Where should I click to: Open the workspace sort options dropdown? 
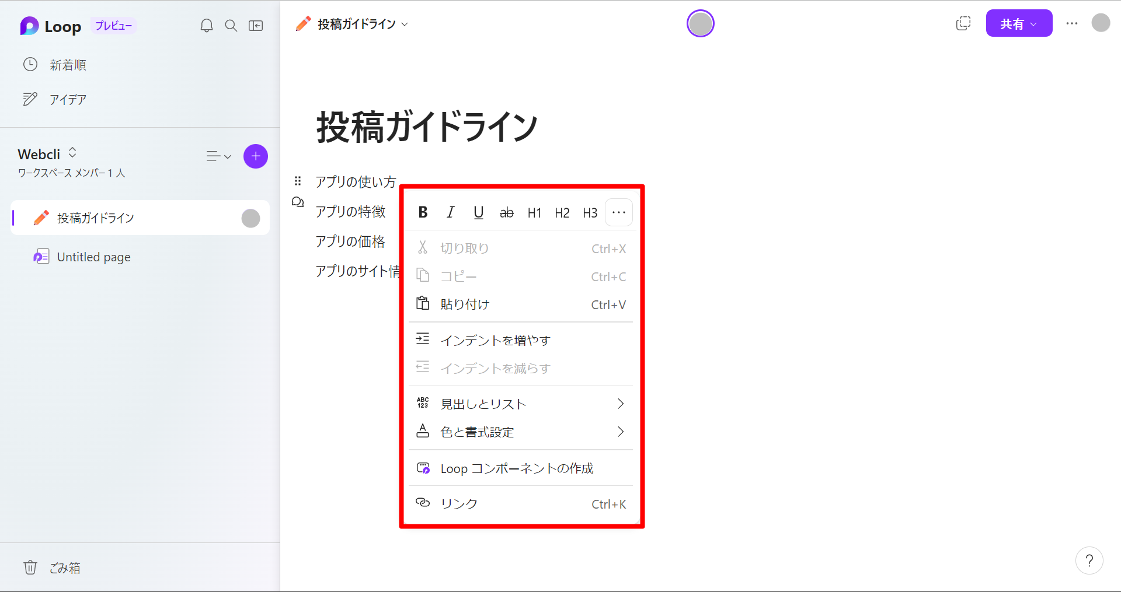[219, 156]
